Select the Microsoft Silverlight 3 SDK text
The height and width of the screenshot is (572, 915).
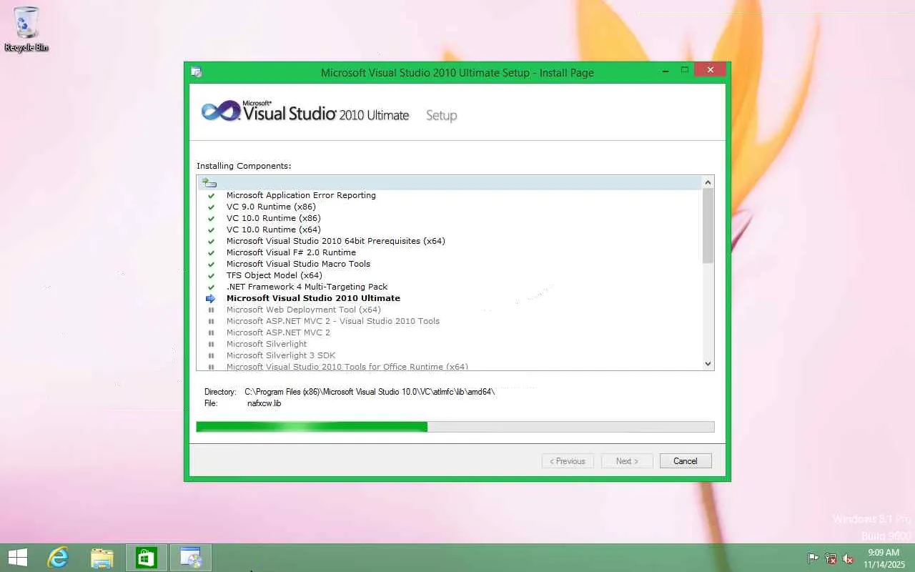pyautogui.click(x=281, y=355)
